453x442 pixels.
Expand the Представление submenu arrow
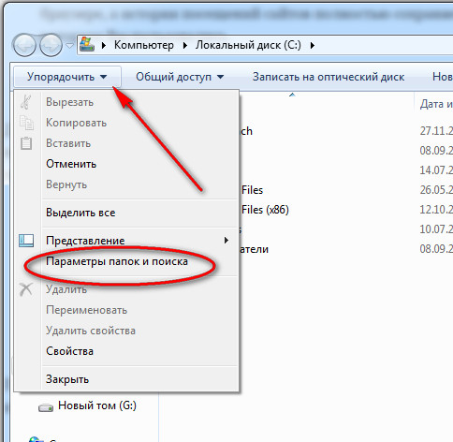click(226, 241)
